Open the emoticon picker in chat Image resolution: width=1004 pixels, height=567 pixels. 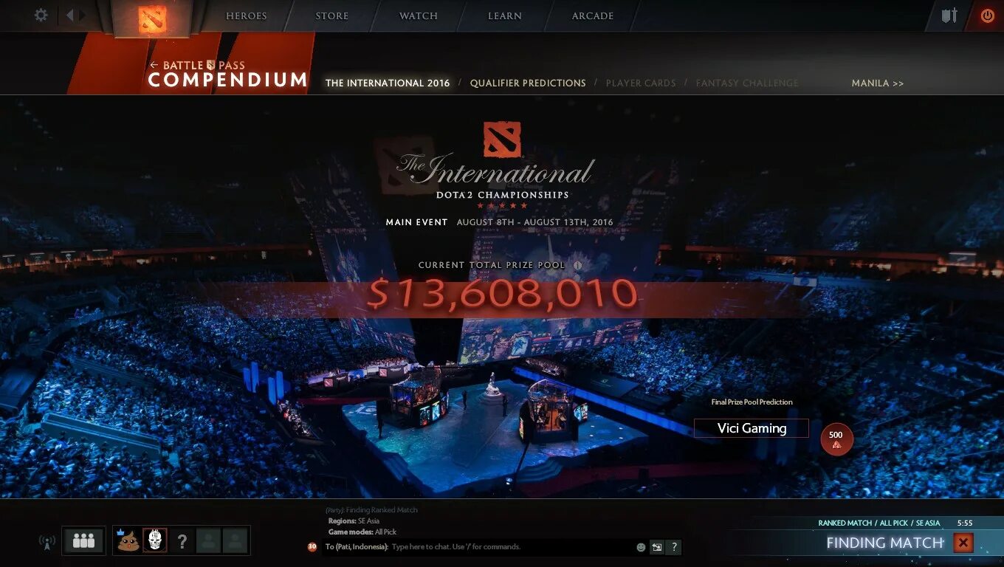pos(641,547)
